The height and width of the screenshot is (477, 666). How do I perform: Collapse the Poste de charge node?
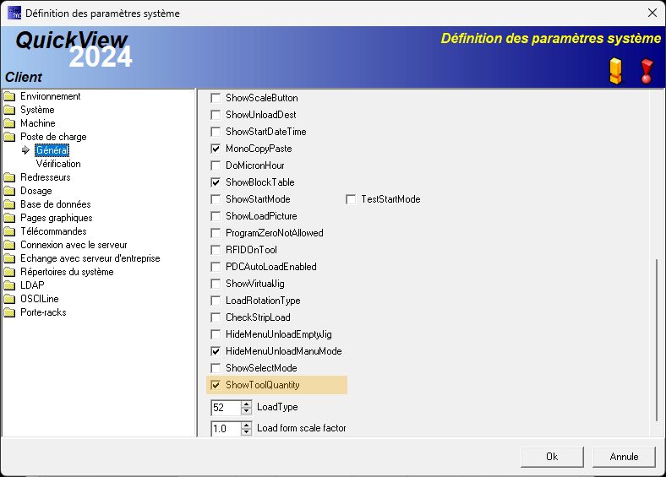pos(53,137)
